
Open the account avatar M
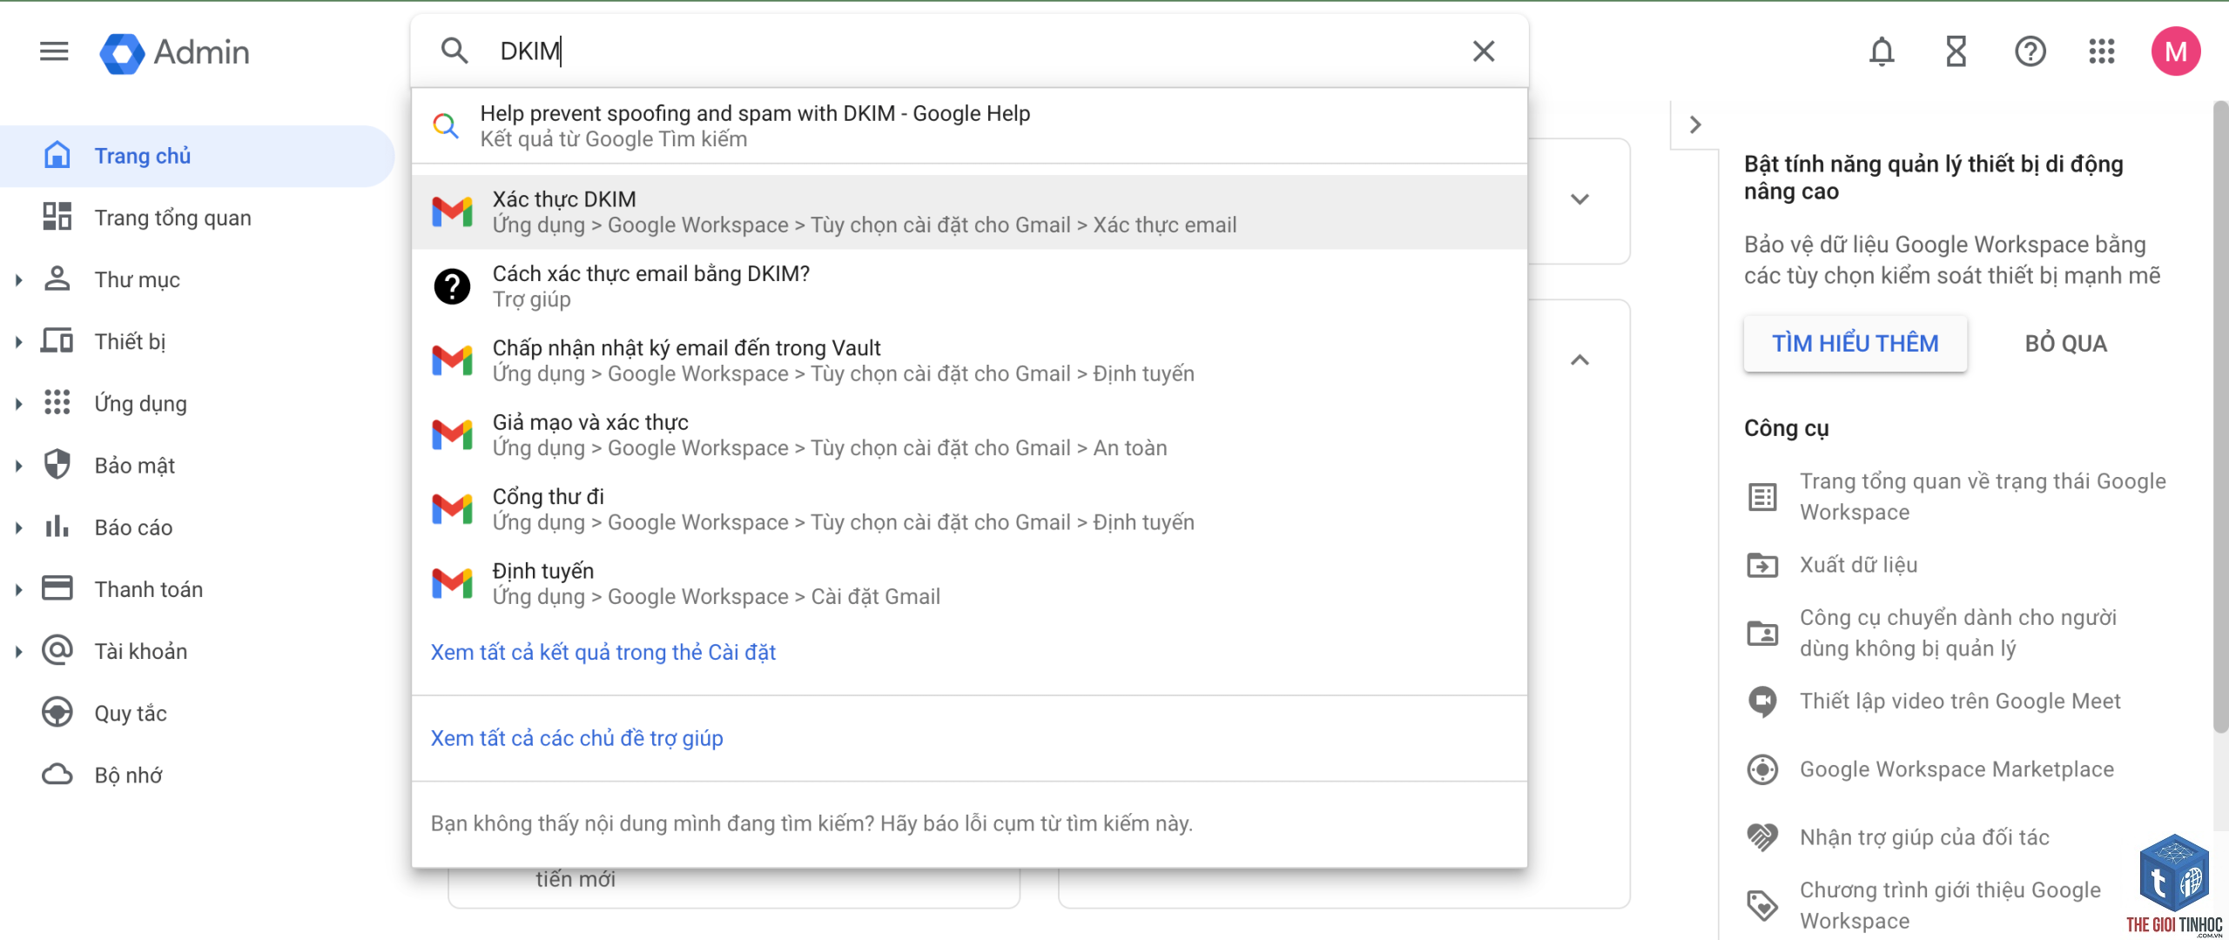click(x=2176, y=51)
